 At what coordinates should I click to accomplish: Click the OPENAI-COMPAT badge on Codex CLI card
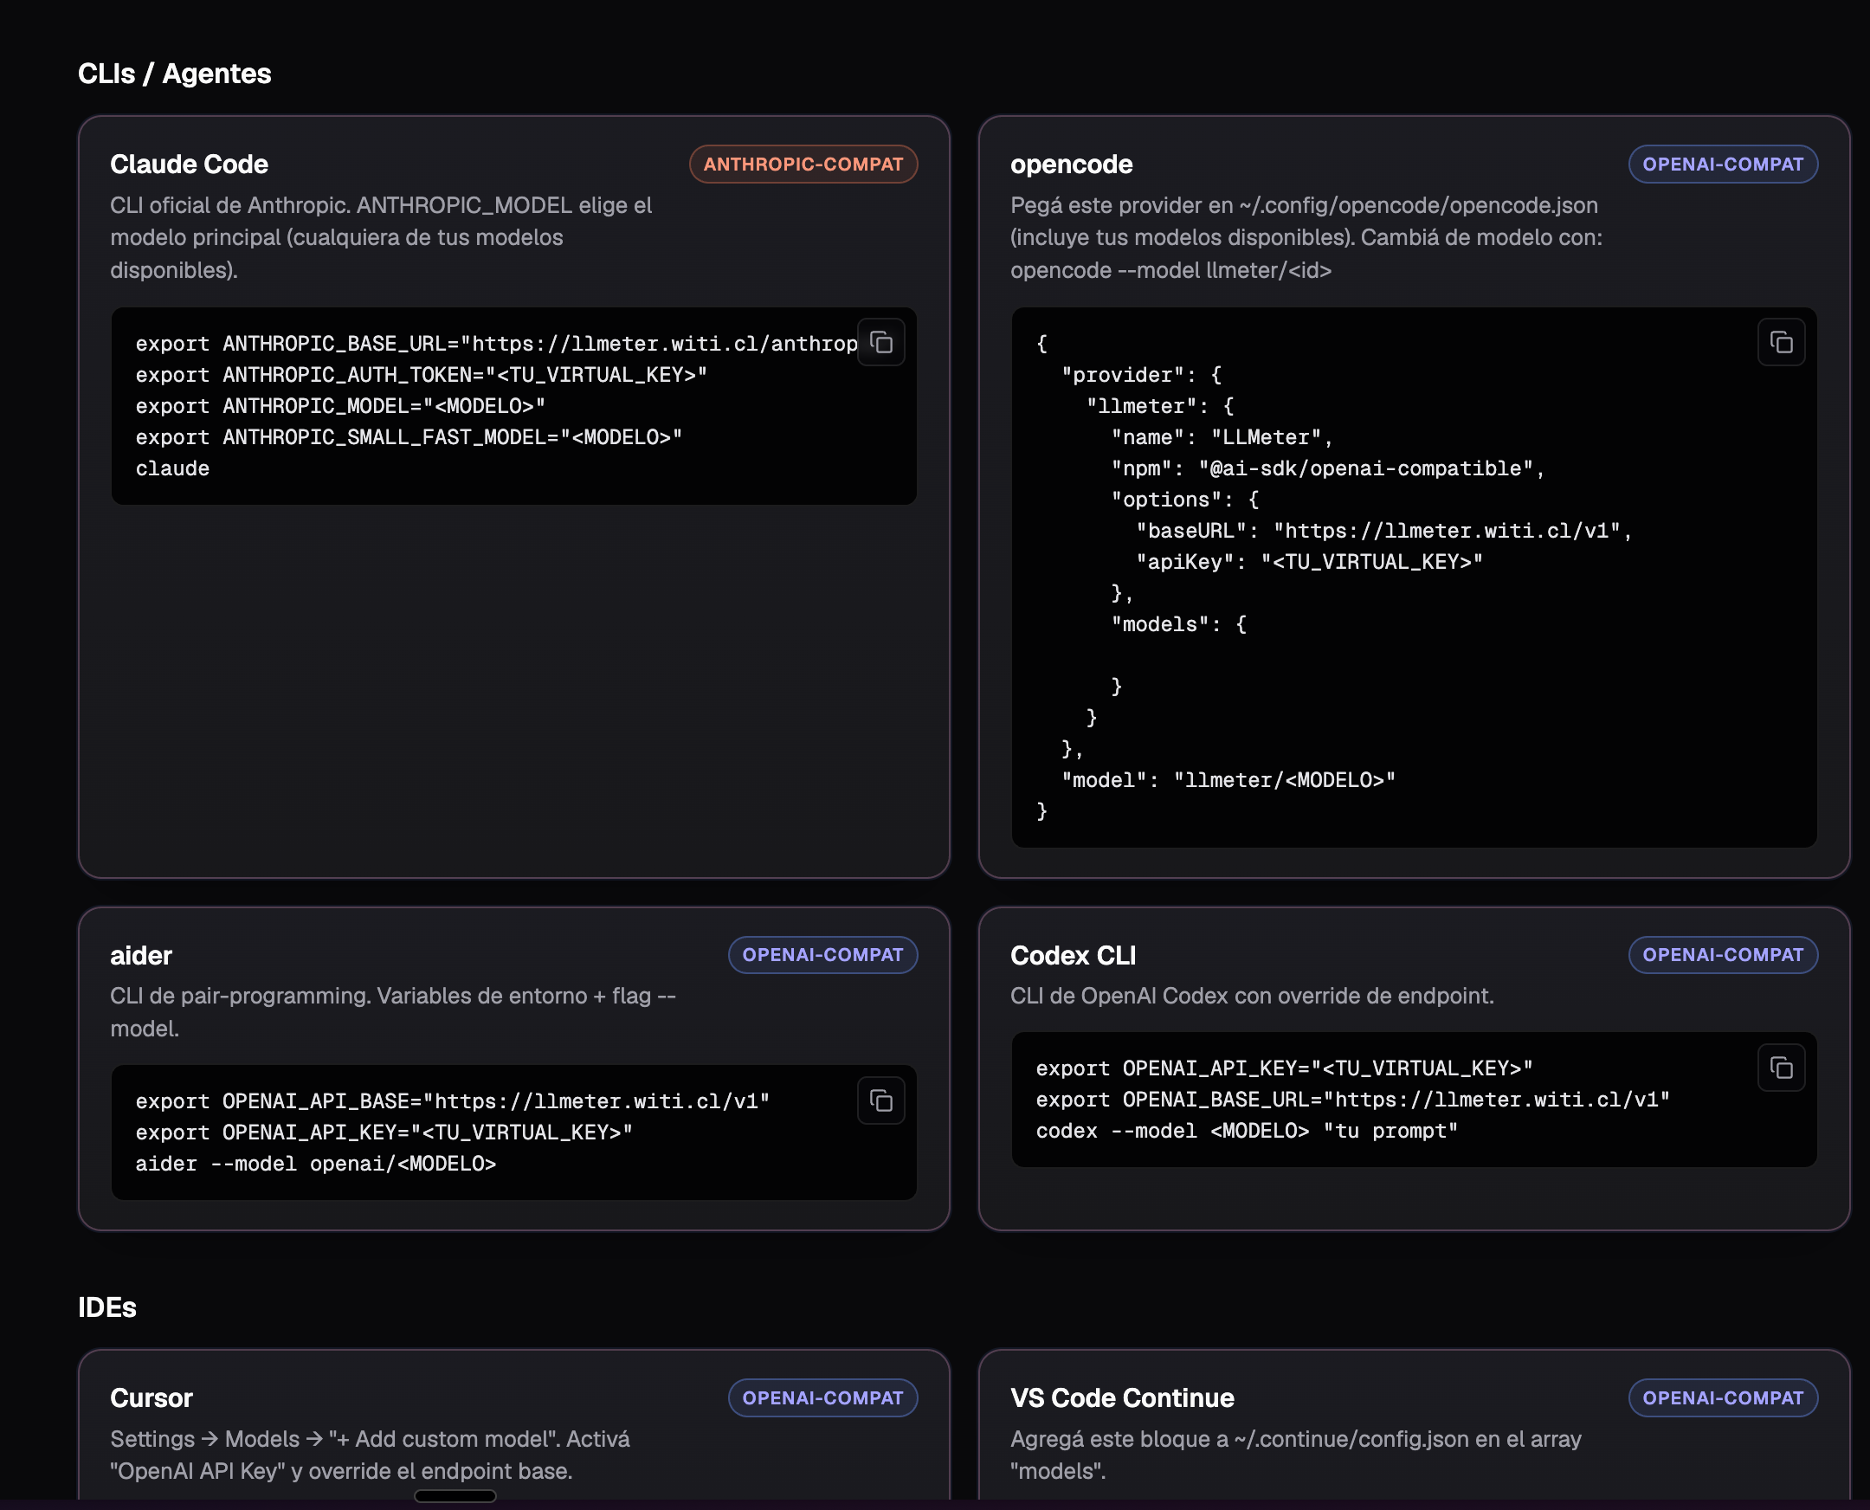1723,955
